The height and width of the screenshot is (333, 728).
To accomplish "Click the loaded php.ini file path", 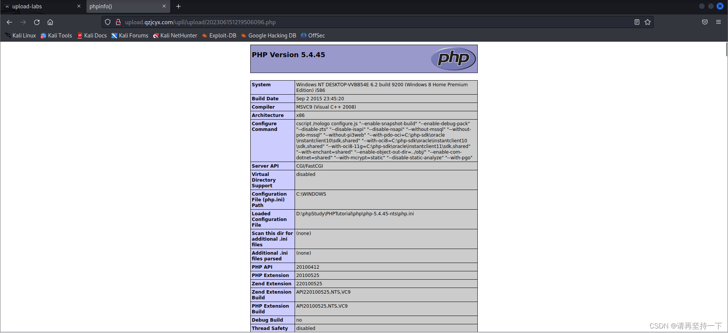I will tap(355, 214).
